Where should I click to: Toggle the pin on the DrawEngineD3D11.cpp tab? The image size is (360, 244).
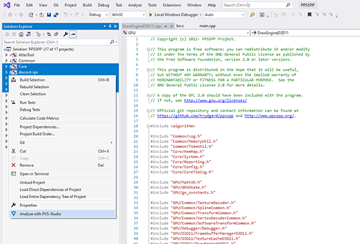click(x=166, y=27)
